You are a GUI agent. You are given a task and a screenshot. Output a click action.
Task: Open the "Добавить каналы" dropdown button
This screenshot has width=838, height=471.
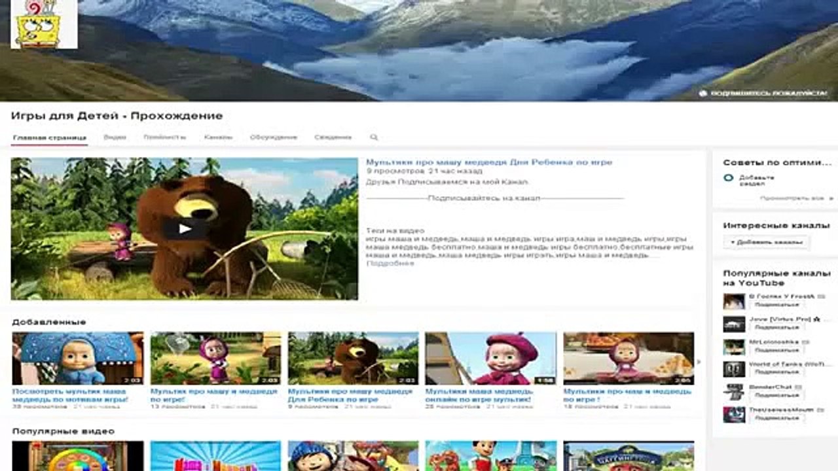point(767,242)
